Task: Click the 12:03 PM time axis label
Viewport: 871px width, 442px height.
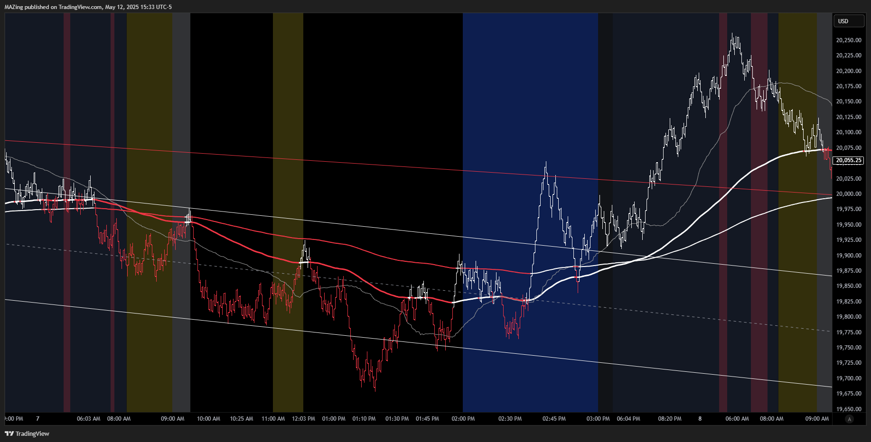Action: (304, 419)
